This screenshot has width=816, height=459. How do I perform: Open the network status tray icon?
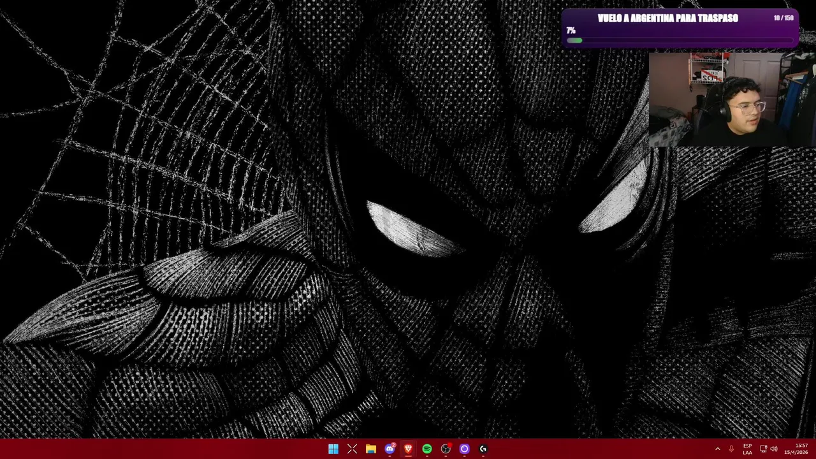pos(763,449)
